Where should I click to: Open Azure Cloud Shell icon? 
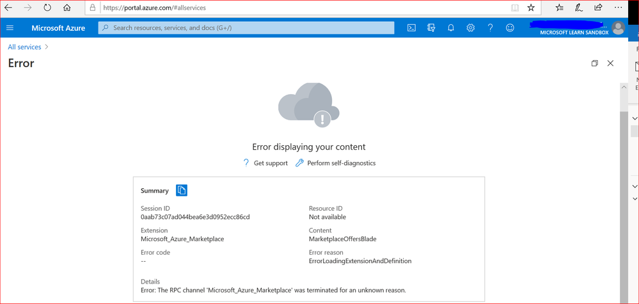[412, 28]
